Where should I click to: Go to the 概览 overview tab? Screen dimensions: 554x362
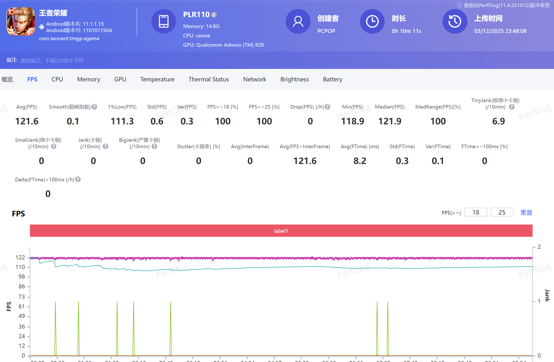[x=7, y=79]
